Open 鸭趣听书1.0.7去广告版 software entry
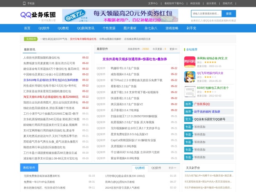This screenshot has width=256, height=192. pyautogui.click(x=125, y=68)
